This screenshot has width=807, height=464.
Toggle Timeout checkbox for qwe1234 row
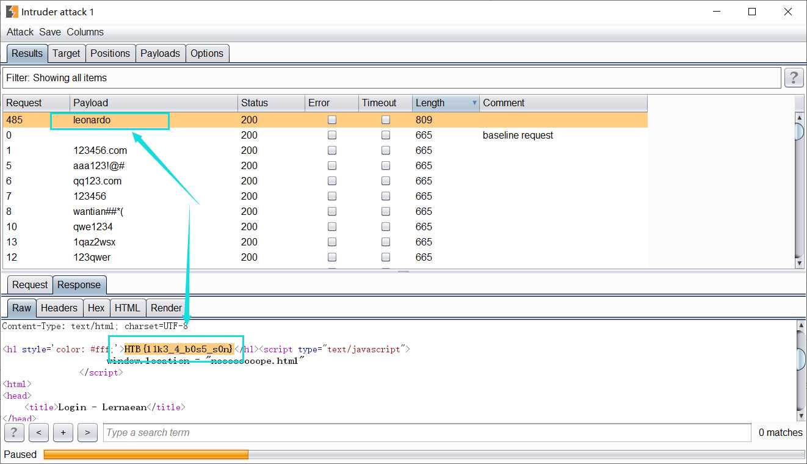pyautogui.click(x=386, y=227)
